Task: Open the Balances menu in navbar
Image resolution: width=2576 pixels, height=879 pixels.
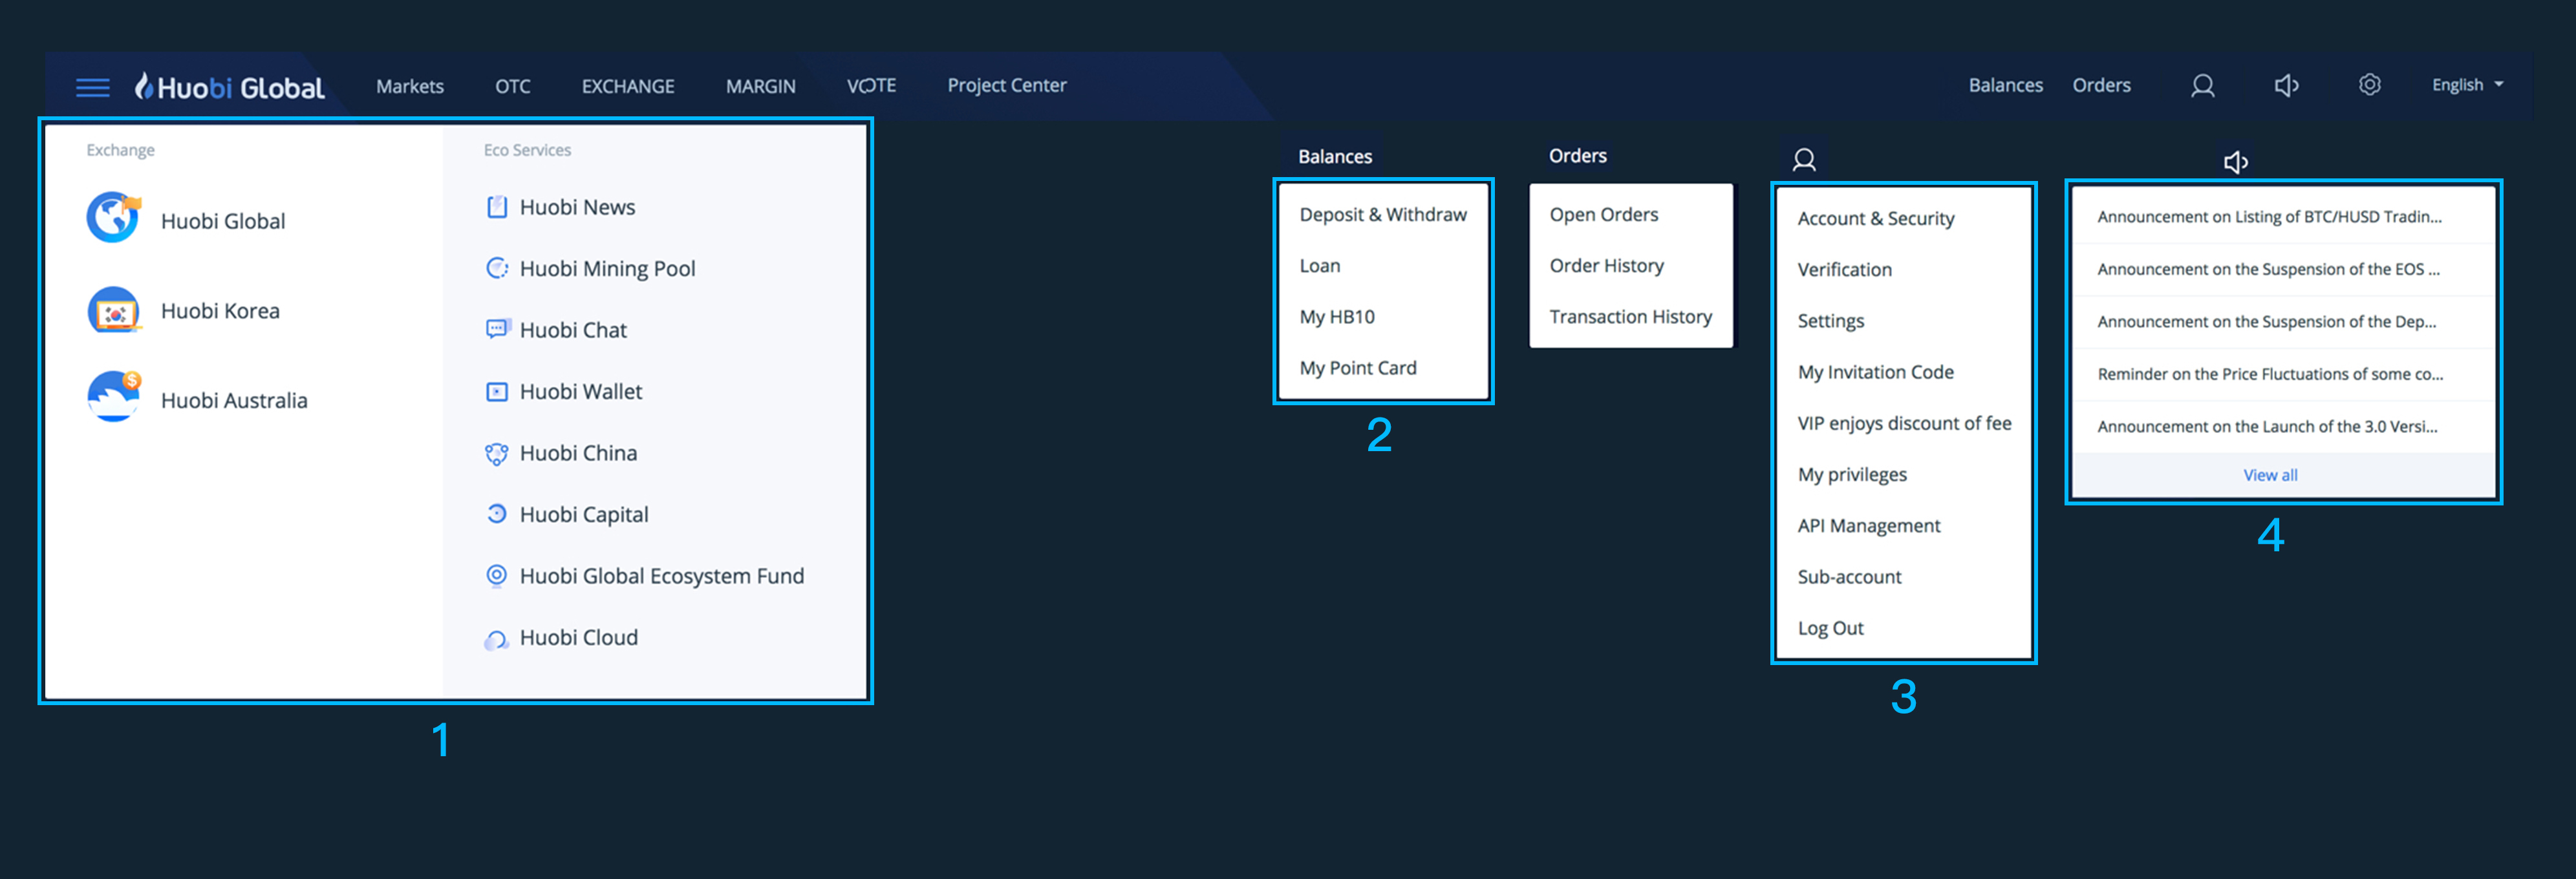Action: pos(2005,85)
